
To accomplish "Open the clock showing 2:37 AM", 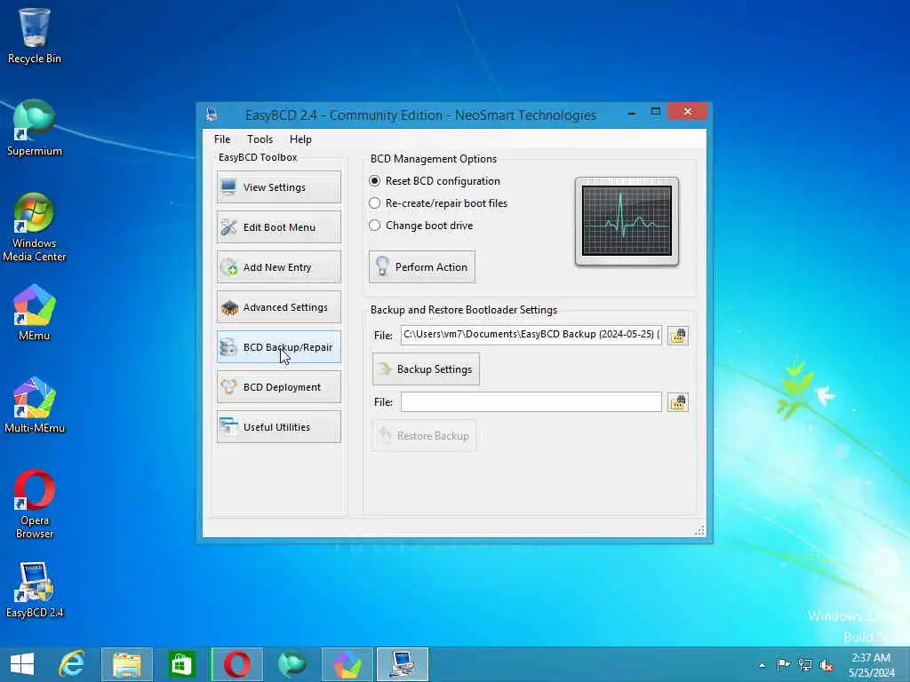I will click(871, 665).
